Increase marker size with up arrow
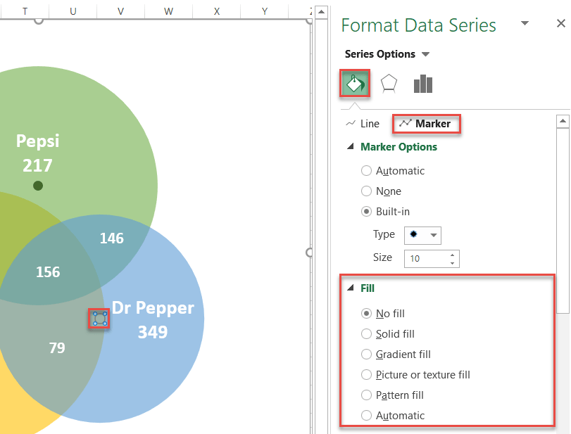The height and width of the screenshot is (434, 571). [x=452, y=255]
